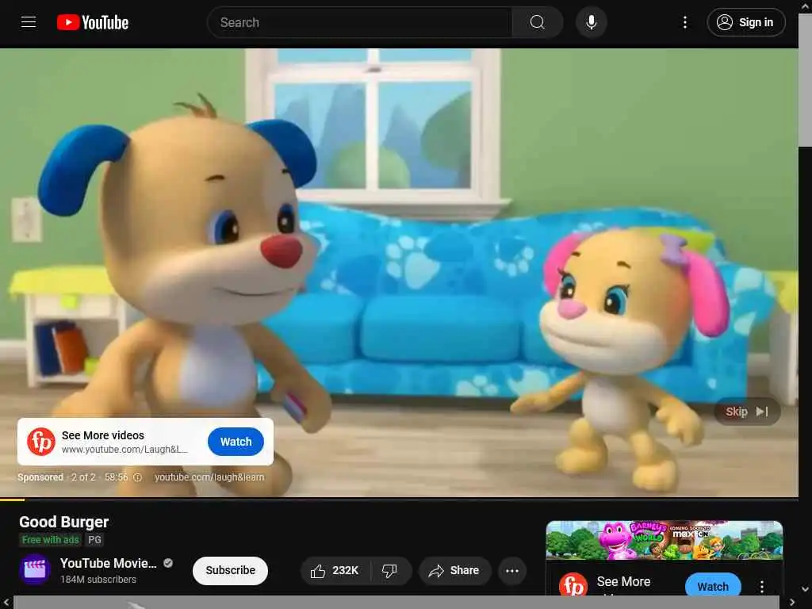Visit youtube.com/laugh&learn link in player

(x=209, y=477)
